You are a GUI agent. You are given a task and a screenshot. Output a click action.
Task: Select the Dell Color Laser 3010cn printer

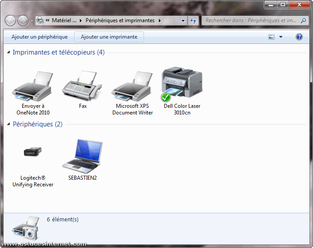pyautogui.click(x=182, y=84)
